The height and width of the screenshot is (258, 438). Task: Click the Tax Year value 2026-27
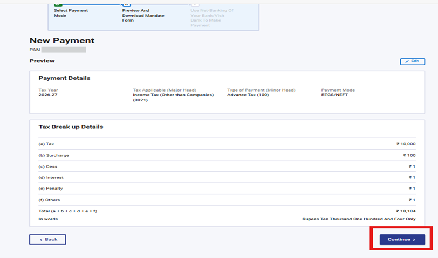tap(48, 95)
